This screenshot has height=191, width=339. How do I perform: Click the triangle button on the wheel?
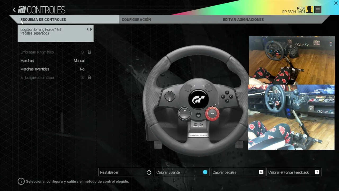[227, 93]
